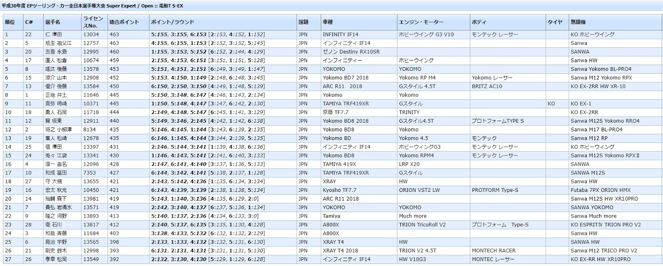Click license number 12998
Image resolution: width=663 pixels, height=266 pixels.
click(x=91, y=251)
